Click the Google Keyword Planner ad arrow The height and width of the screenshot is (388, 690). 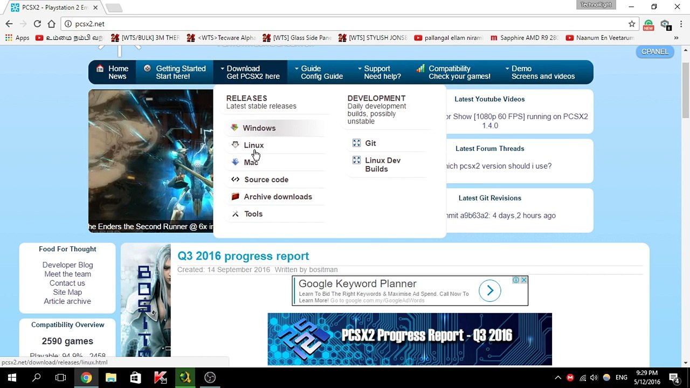pos(490,291)
